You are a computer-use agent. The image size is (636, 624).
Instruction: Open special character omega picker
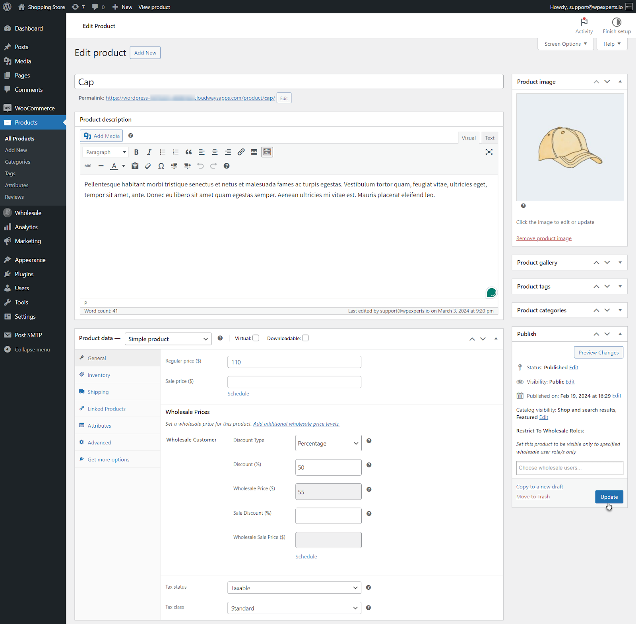pos(161,166)
